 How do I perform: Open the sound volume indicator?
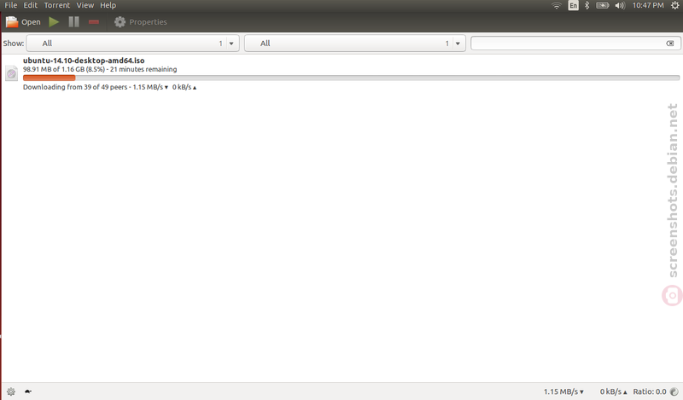(620, 5)
